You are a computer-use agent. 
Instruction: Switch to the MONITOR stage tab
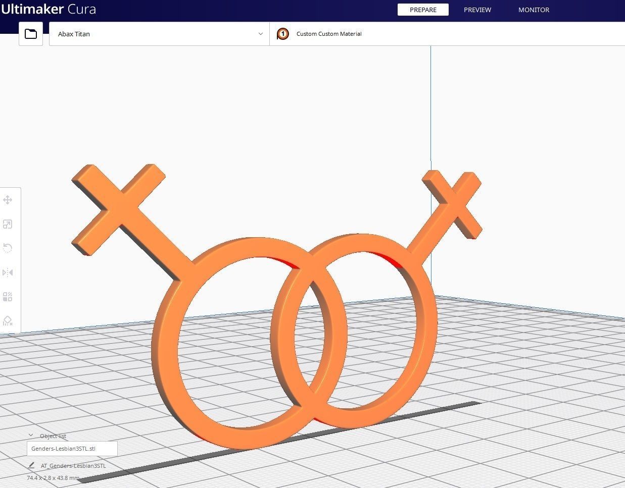coord(534,10)
